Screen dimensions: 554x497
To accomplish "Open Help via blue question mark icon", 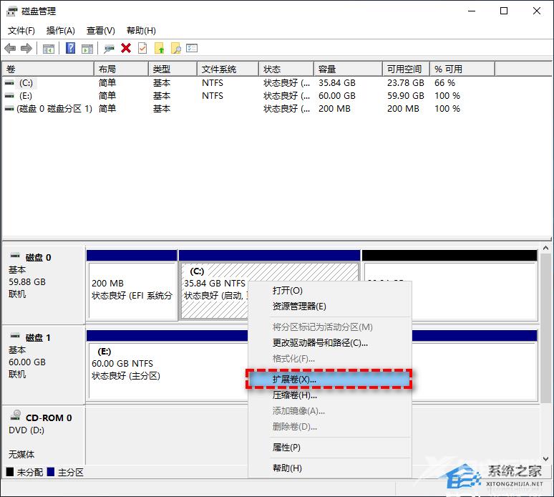I will coord(71,48).
